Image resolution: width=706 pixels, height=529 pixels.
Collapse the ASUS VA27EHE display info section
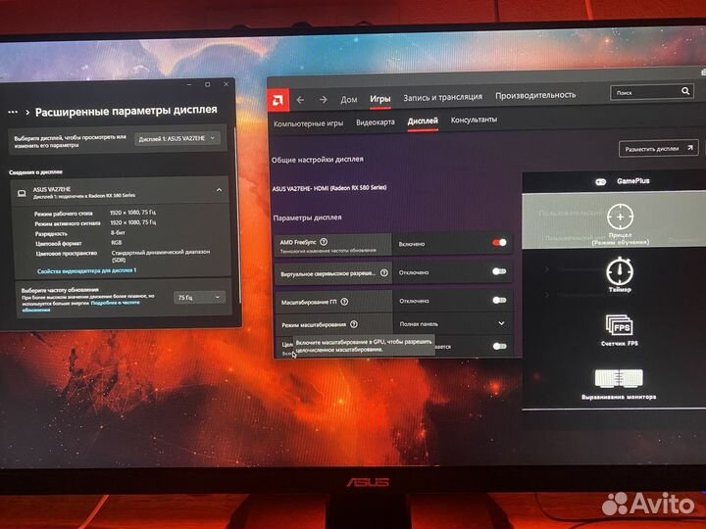tap(219, 190)
